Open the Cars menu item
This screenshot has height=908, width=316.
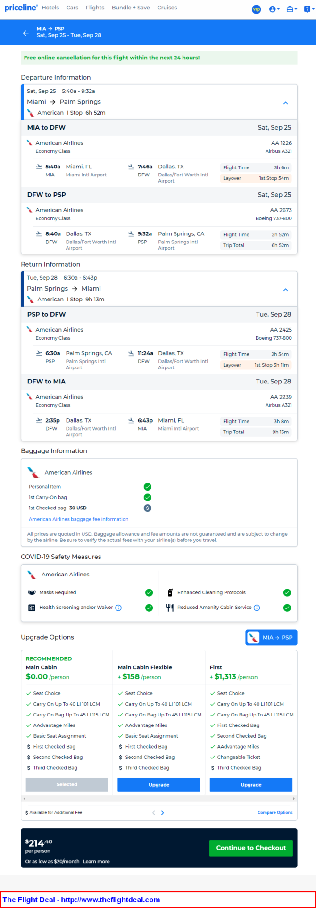(x=72, y=8)
